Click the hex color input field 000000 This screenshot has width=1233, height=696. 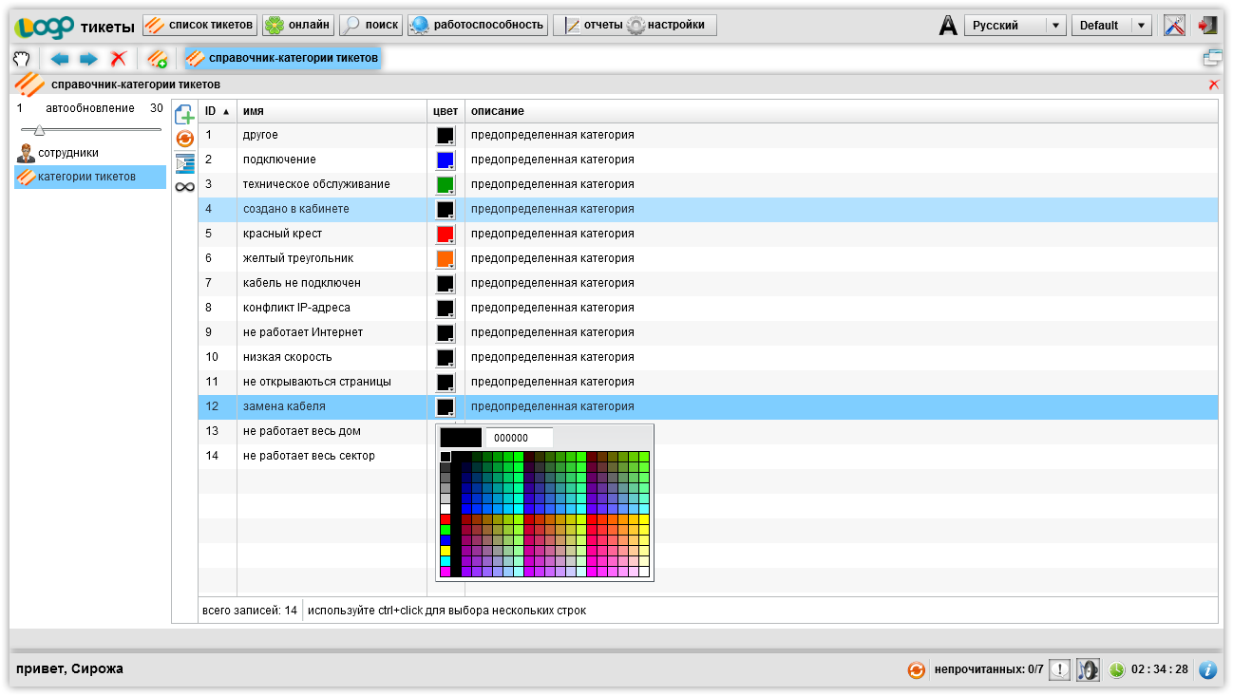[519, 438]
